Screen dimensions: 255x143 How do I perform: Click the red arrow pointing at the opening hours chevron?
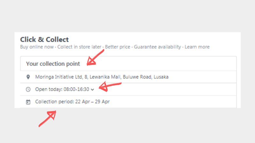tap(110, 86)
